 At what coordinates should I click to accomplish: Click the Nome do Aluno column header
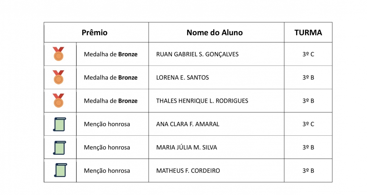pos(215,33)
